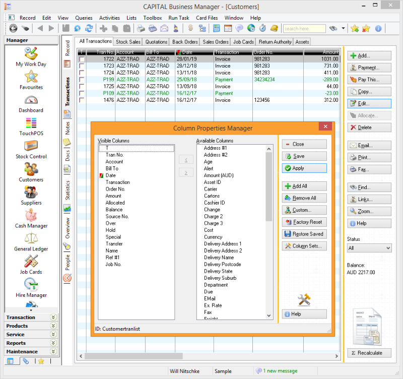
Task: Tick checkbox for payment P109
Action: 82,93
